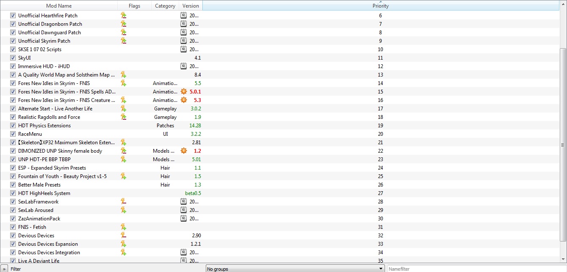Disable the SkyUI mod checkbox
The image size is (567, 272).
pyautogui.click(x=13, y=58)
